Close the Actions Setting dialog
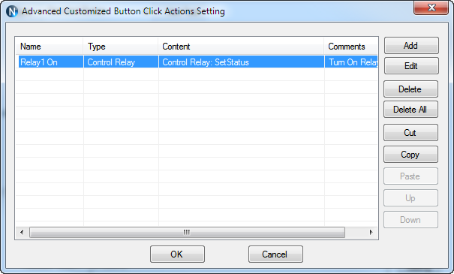This screenshot has width=454, height=274. pos(431,8)
